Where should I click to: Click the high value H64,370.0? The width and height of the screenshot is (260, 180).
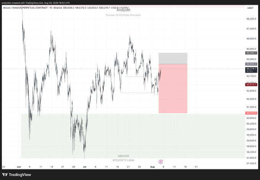pos(81,8)
